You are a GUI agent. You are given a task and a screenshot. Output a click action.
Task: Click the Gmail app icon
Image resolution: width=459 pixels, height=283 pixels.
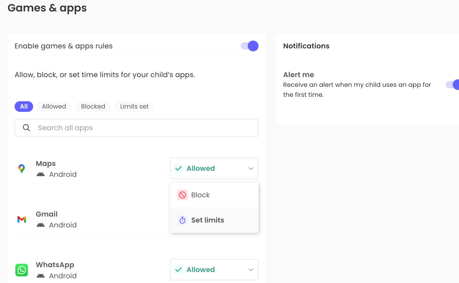click(22, 220)
